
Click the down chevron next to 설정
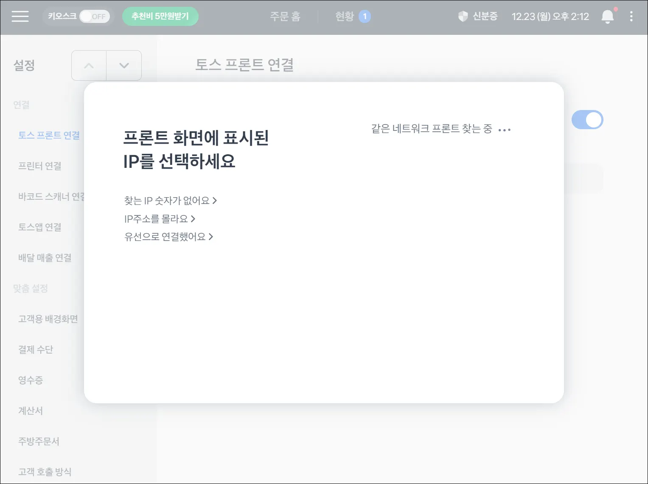point(124,65)
